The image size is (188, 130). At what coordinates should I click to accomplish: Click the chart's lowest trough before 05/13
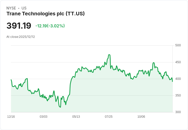60,107
